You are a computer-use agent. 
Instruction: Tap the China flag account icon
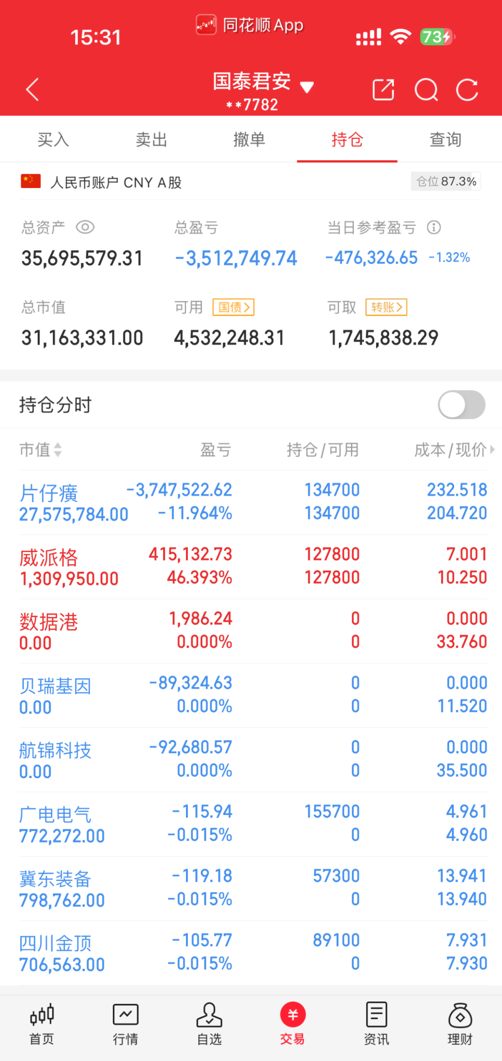point(31,181)
